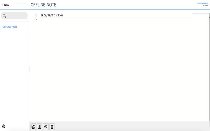Click the editor vertical scrollbar
This screenshot has width=210, height=131.
[x=209, y=67]
